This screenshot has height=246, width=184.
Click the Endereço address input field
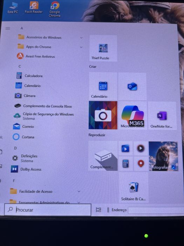pyautogui.click(x=156, y=210)
